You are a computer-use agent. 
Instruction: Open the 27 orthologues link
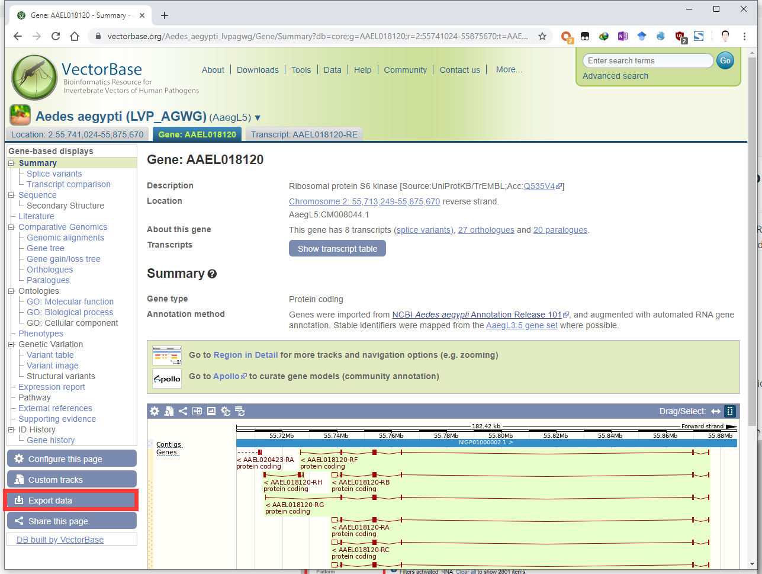[486, 230]
